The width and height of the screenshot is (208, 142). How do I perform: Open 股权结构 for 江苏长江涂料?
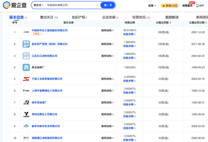[108, 56]
